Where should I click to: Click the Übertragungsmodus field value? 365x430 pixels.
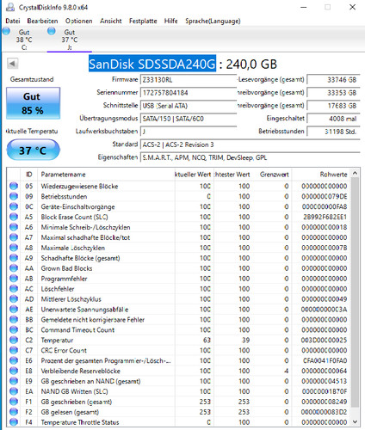tap(189, 119)
